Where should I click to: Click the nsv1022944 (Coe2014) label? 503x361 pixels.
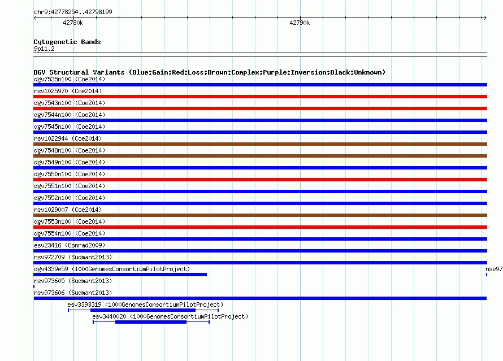68,138
